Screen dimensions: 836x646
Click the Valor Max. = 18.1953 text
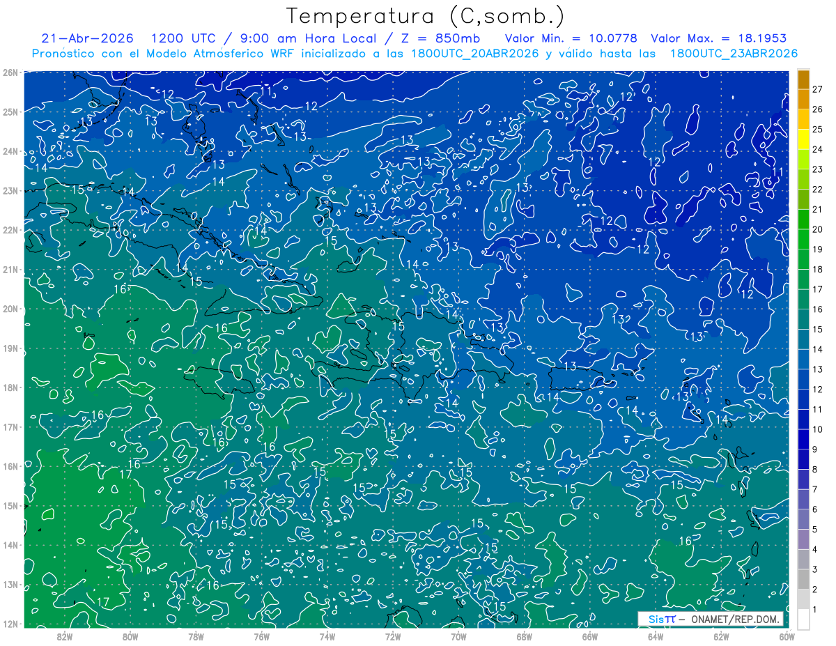(719, 38)
